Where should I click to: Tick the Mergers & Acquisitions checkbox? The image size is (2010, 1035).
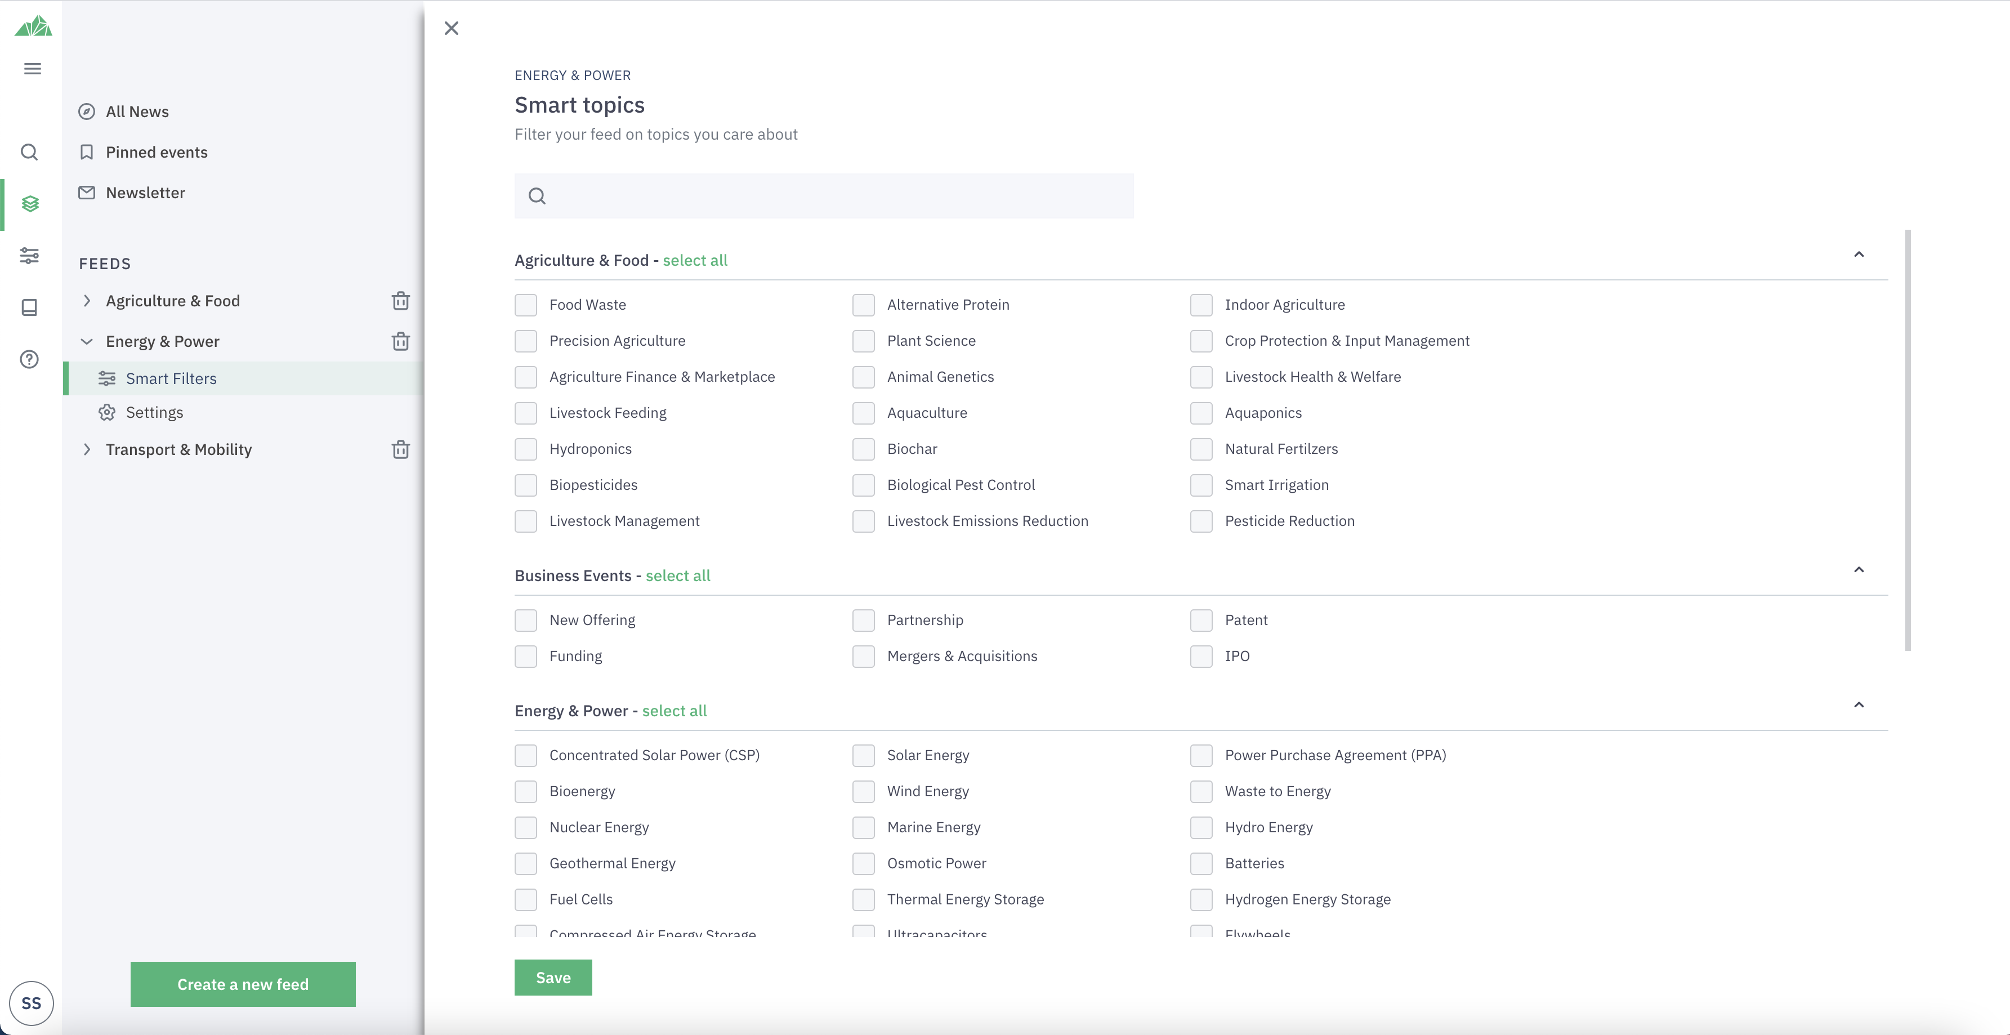click(864, 657)
